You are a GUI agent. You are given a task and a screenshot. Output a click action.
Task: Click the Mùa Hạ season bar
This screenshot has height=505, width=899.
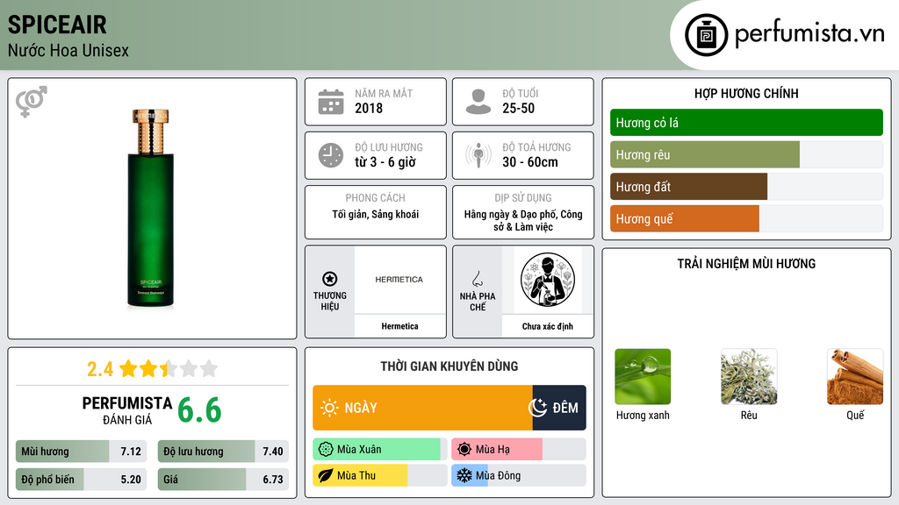(x=518, y=450)
